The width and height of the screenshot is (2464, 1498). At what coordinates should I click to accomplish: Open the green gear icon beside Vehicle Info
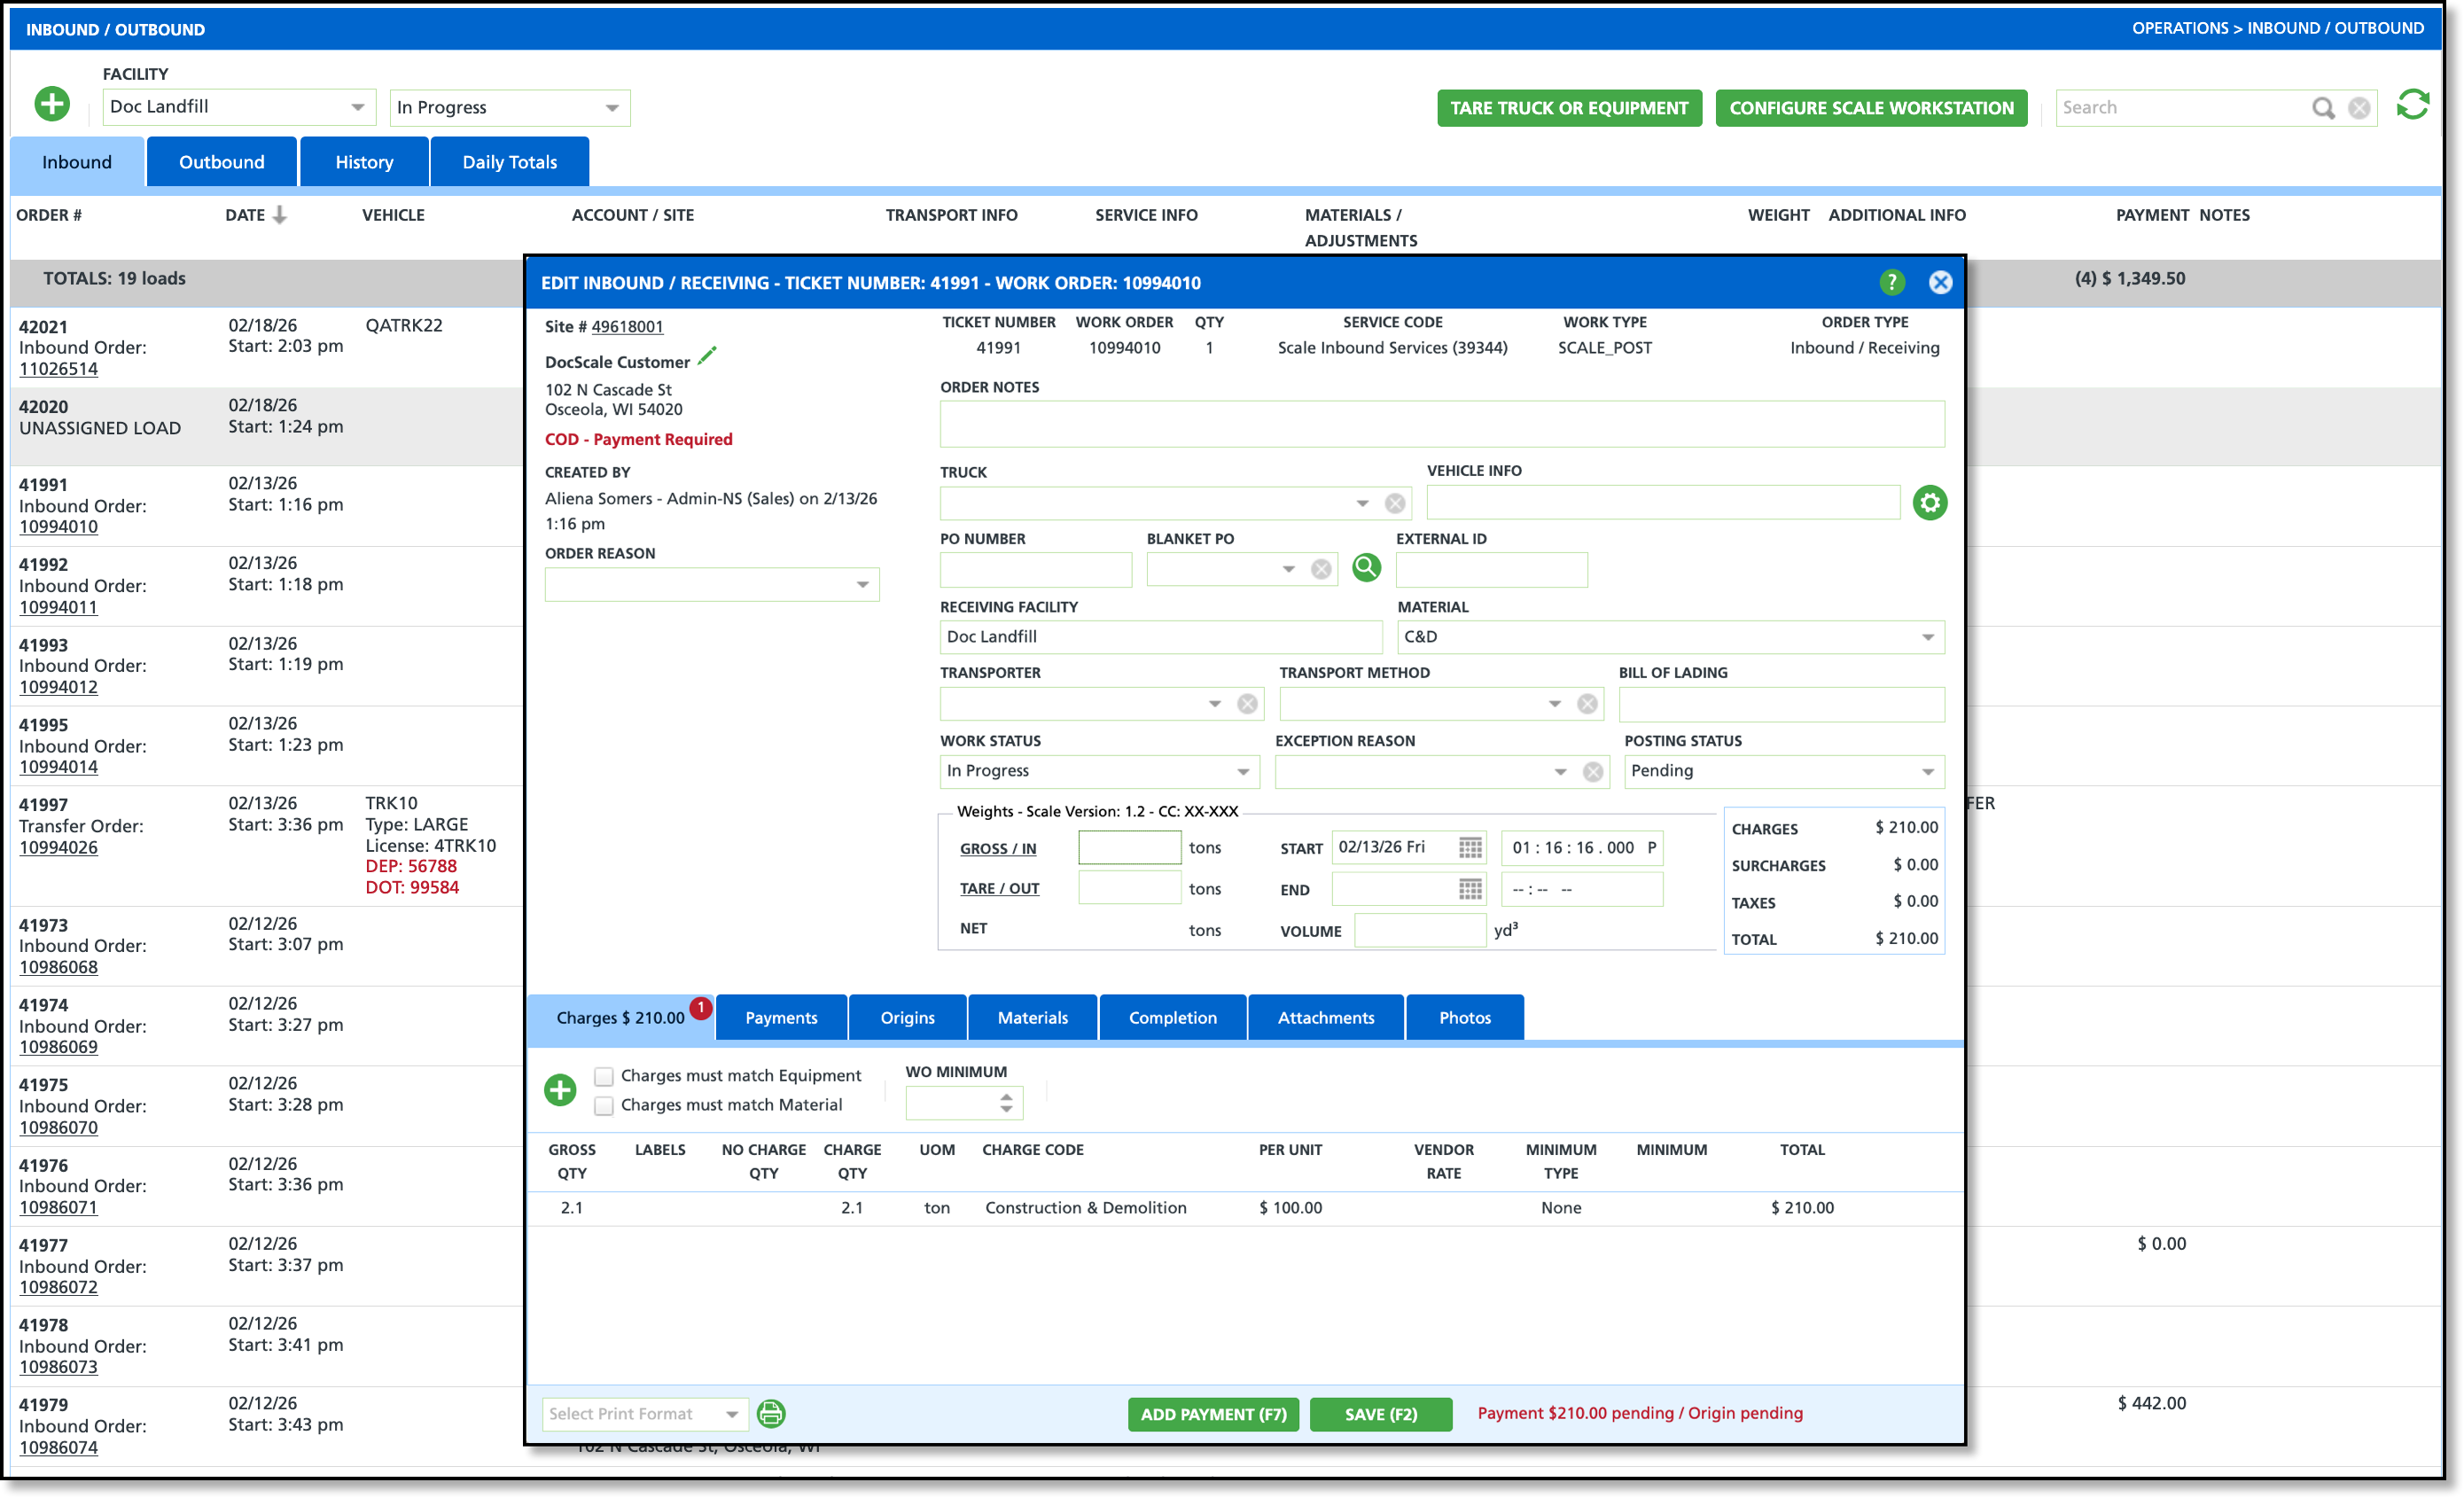[1929, 503]
